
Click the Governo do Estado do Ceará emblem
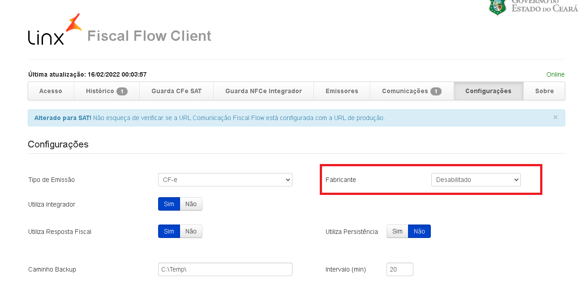point(498,7)
